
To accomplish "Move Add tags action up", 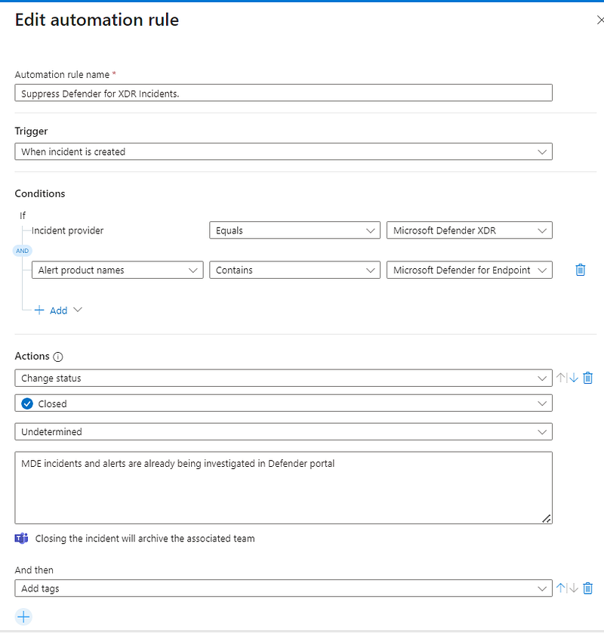I will (x=560, y=588).
